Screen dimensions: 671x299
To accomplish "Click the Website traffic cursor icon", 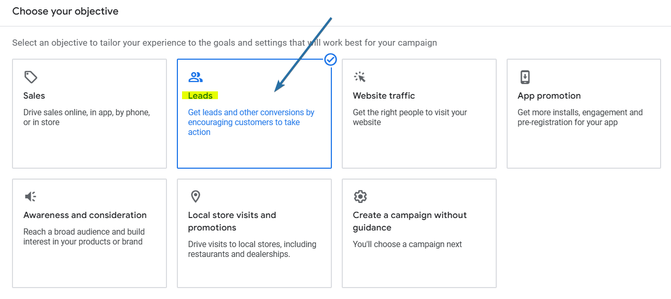I will coord(360,77).
